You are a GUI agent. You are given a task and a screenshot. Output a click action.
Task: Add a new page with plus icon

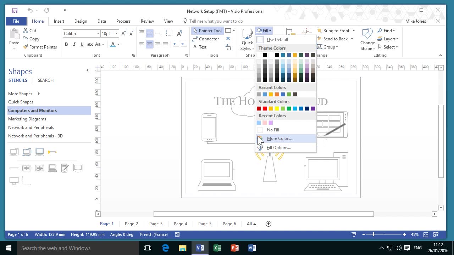[x=268, y=224]
